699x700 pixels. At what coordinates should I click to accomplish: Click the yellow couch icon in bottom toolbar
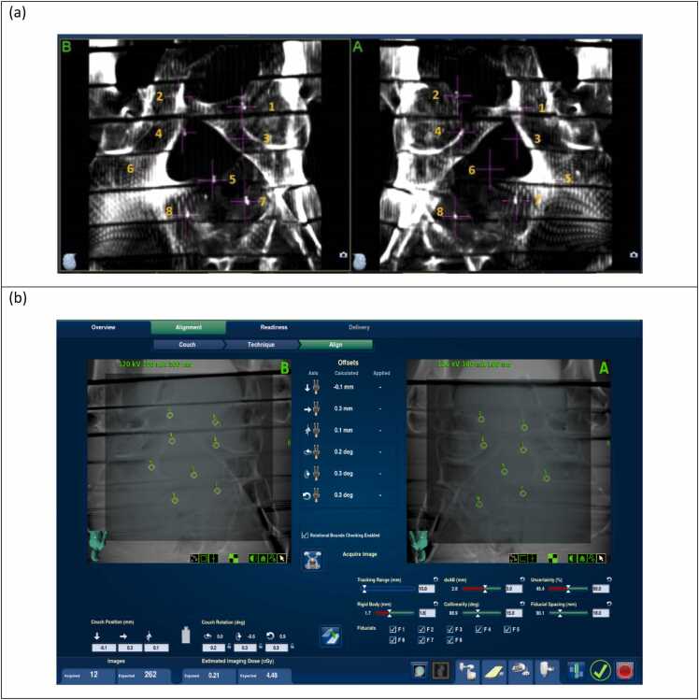click(493, 671)
